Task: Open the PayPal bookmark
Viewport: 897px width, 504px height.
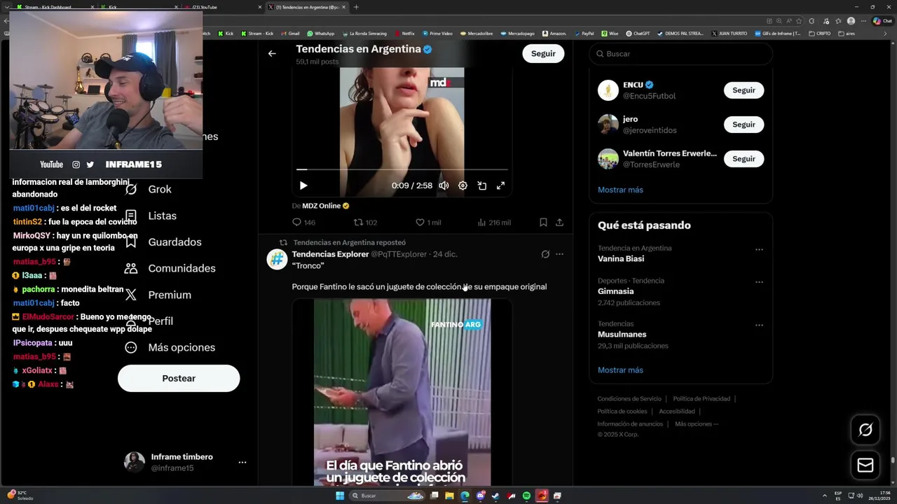Action: click(584, 33)
